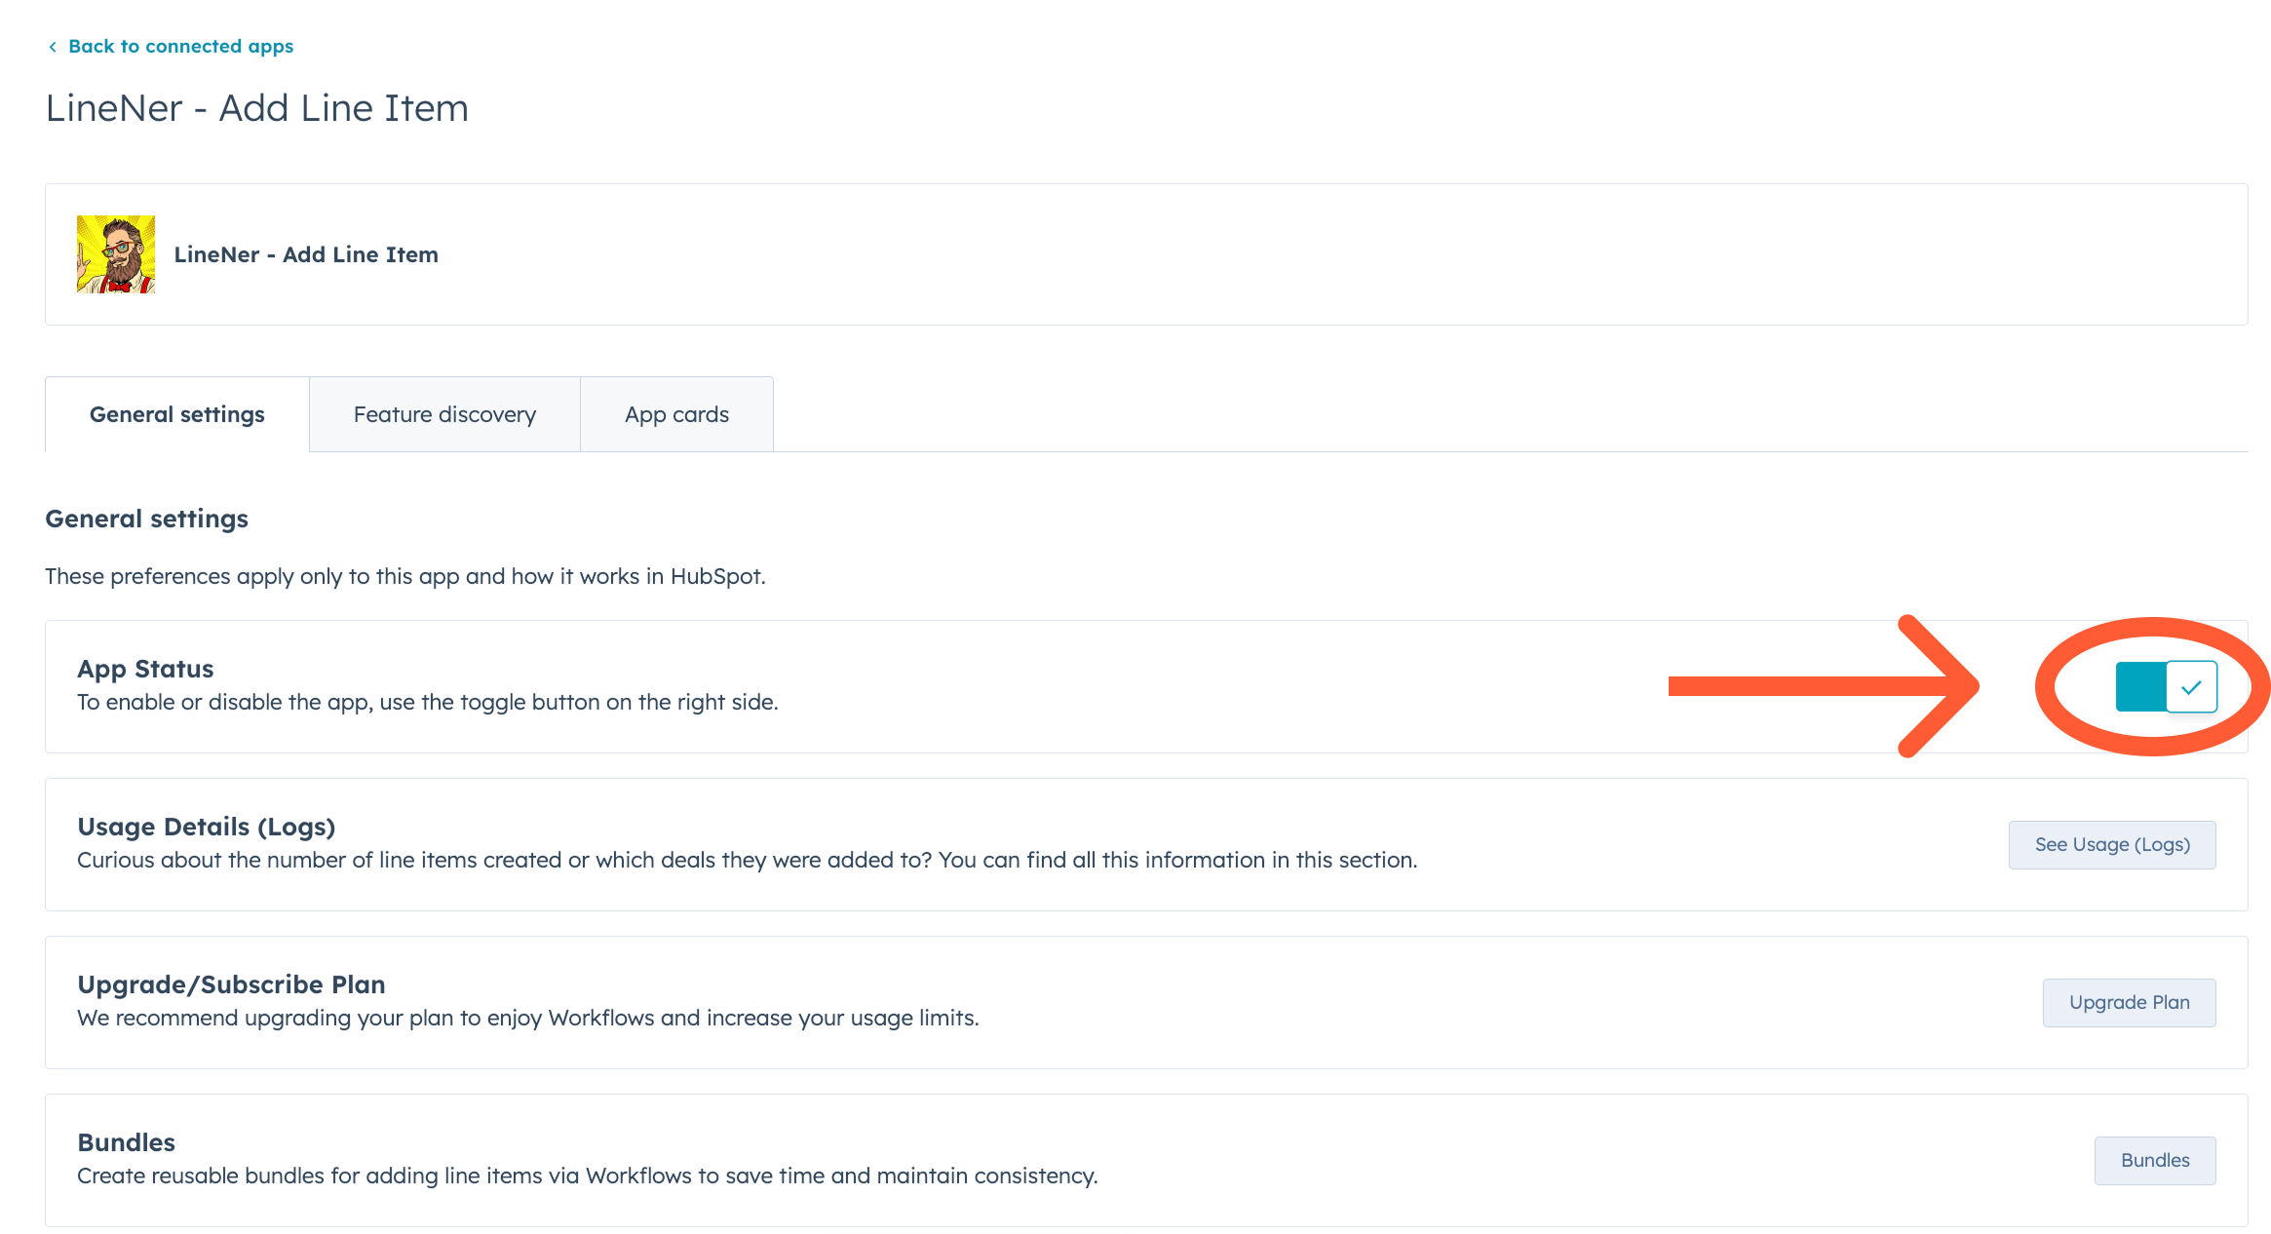This screenshot has width=2271, height=1234.
Task: Click the 'Usage Details (Logs)' heading
Action: tap(207, 827)
